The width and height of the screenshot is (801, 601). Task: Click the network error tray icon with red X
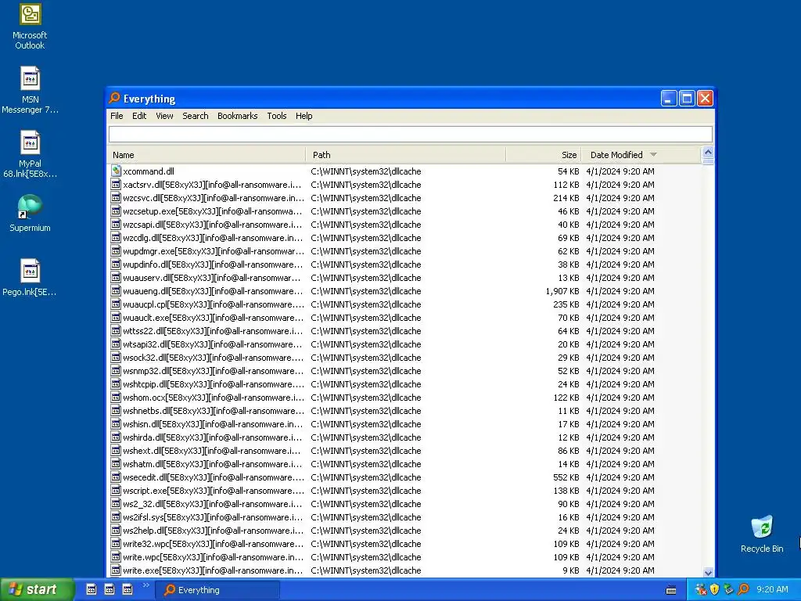[x=700, y=589]
